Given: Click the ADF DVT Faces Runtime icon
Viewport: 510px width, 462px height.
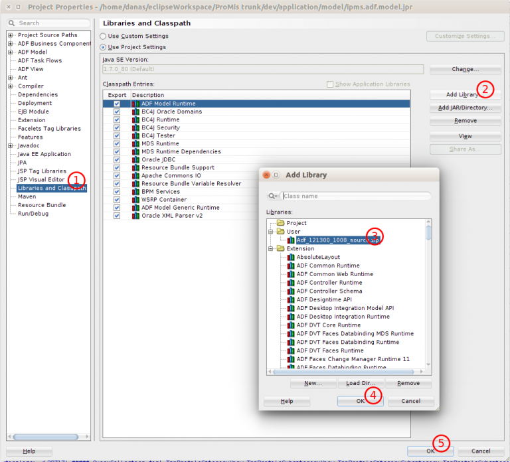Looking at the screenshot, I should point(291,350).
